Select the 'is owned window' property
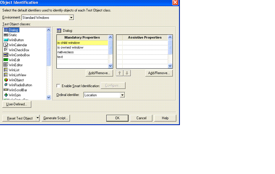275x174 pixels. point(82,47)
